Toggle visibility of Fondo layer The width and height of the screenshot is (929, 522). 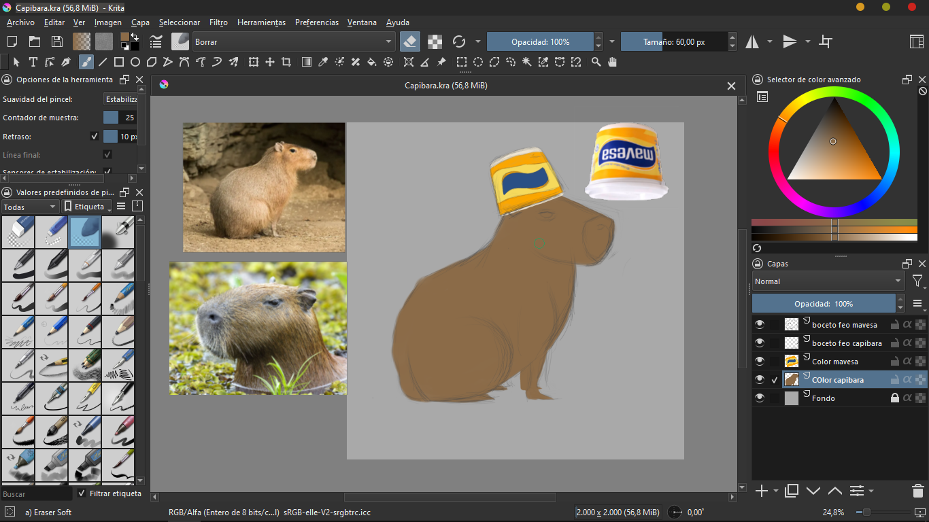760,398
